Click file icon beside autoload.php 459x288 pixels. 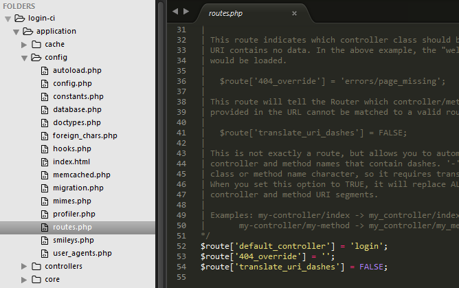[x=45, y=71]
